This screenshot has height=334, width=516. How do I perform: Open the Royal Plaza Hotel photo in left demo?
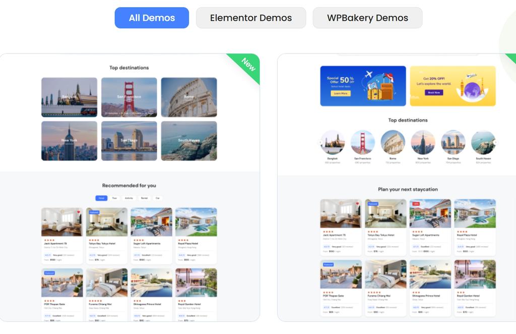tap(196, 221)
